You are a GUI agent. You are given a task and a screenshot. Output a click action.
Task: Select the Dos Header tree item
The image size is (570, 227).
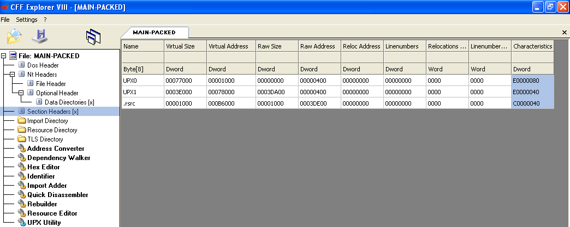pyautogui.click(x=43, y=65)
